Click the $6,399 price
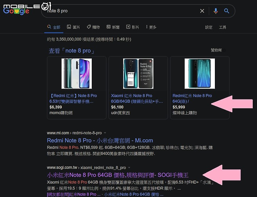This screenshot has width=257, height=197. tap(56, 107)
